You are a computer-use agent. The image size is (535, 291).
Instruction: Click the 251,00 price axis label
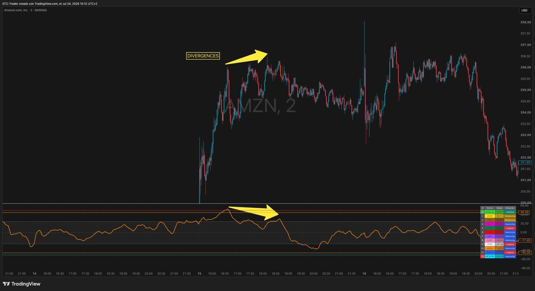pyautogui.click(x=526, y=180)
